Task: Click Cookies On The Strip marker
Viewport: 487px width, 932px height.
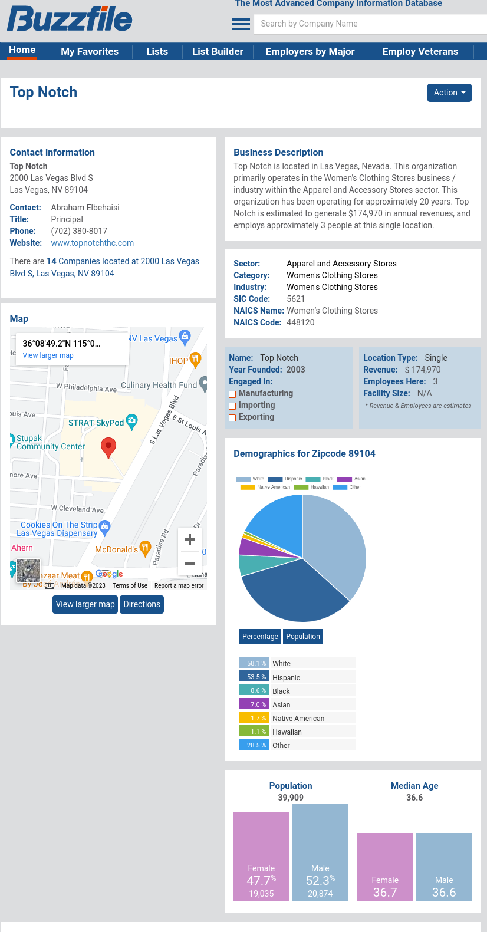Action: coord(105,527)
